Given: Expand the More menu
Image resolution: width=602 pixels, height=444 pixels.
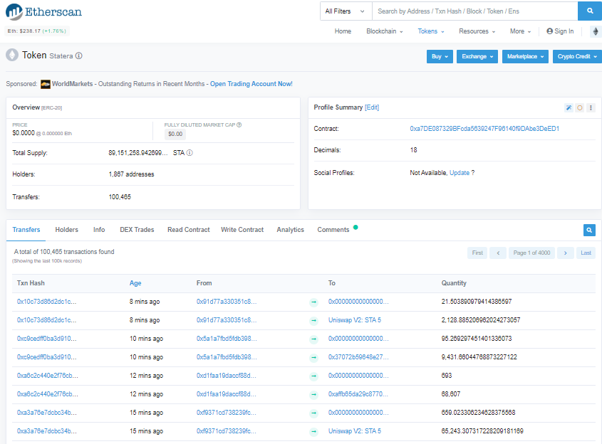Looking at the screenshot, I should 520,31.
